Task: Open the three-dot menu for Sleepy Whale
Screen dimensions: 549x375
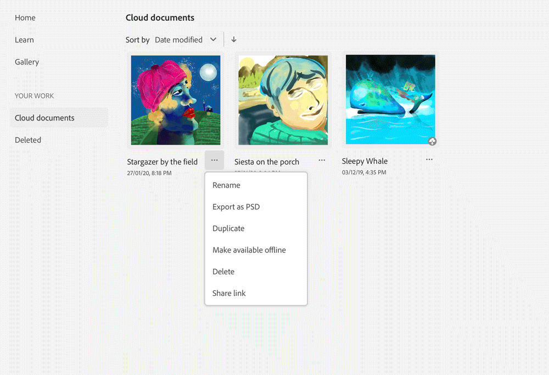Action: click(429, 159)
